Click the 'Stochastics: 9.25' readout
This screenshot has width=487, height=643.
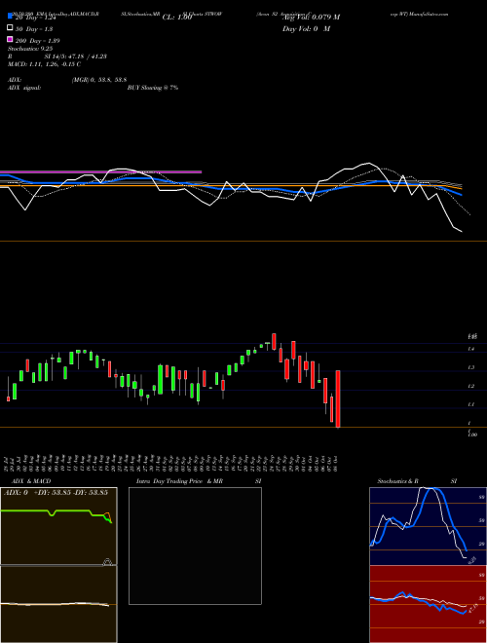[x=30, y=49]
